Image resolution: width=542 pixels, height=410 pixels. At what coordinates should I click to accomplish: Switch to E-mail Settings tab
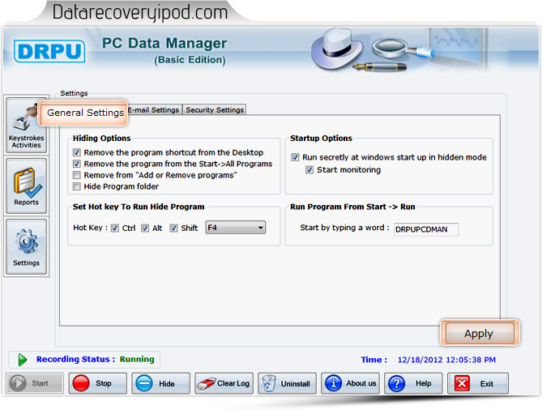point(154,109)
